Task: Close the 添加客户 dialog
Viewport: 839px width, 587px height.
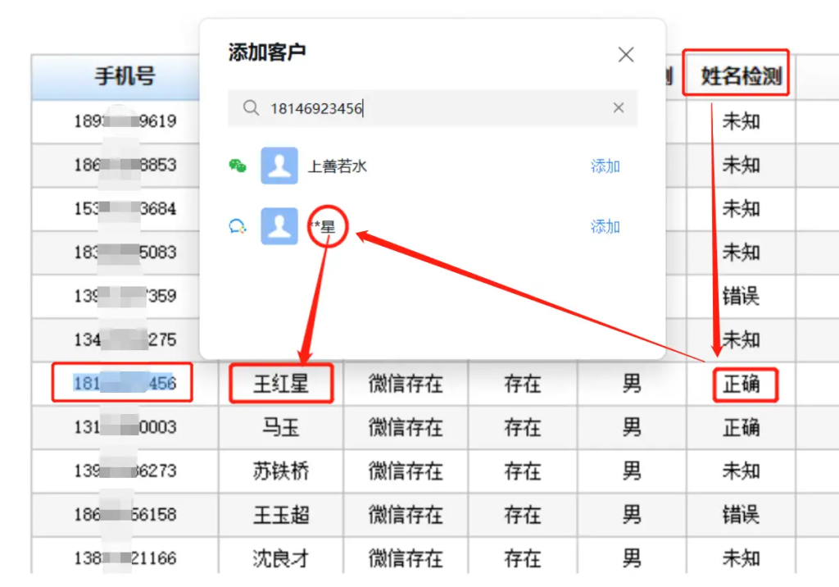Action: tap(626, 54)
